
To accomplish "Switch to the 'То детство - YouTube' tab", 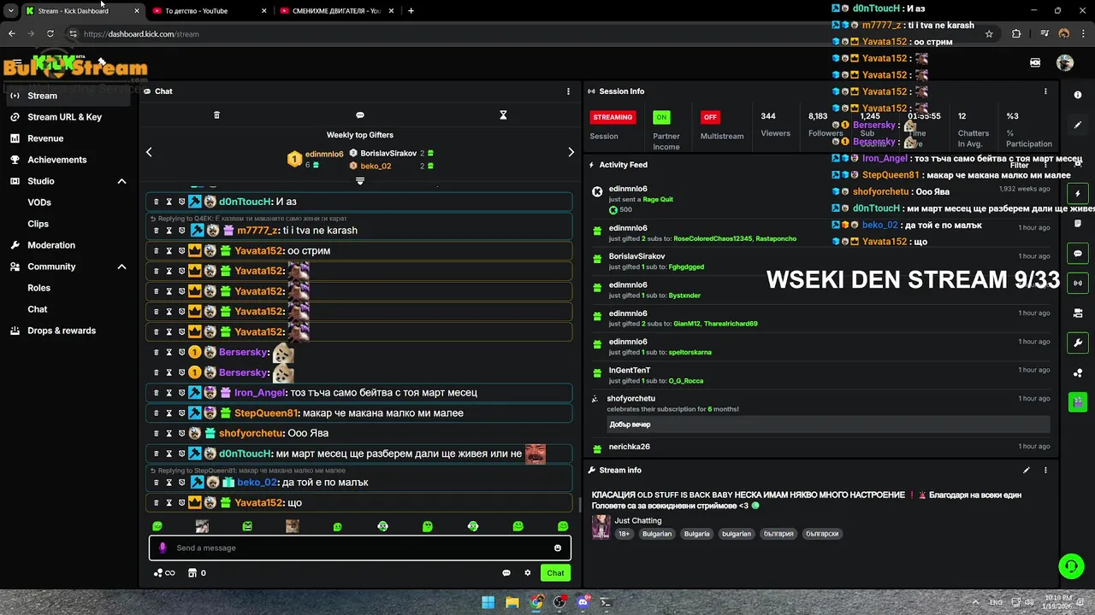I will tap(211, 11).
